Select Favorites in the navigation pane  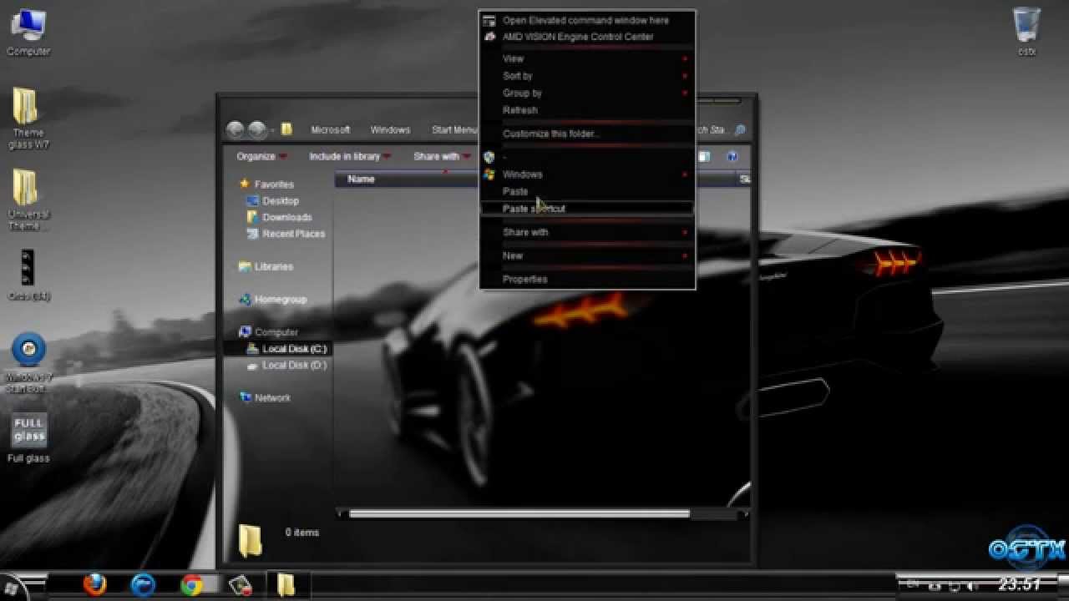(266, 184)
